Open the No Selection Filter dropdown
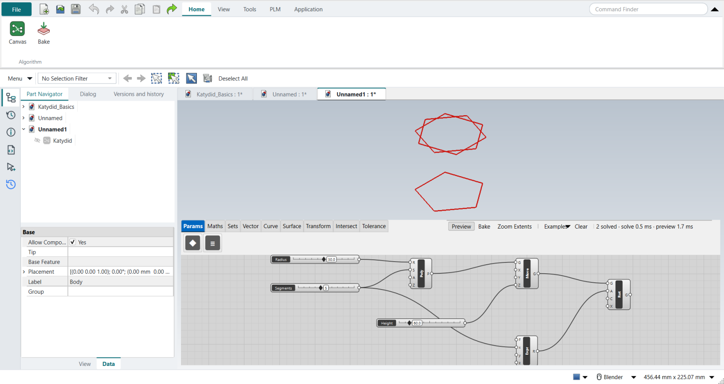The image size is (724, 384). point(77,79)
